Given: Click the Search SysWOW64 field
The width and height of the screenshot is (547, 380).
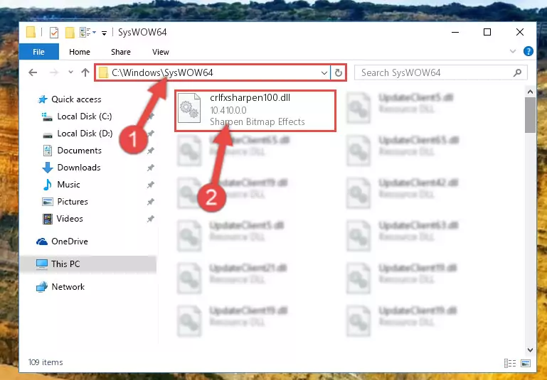Looking at the screenshot, I should coord(440,72).
